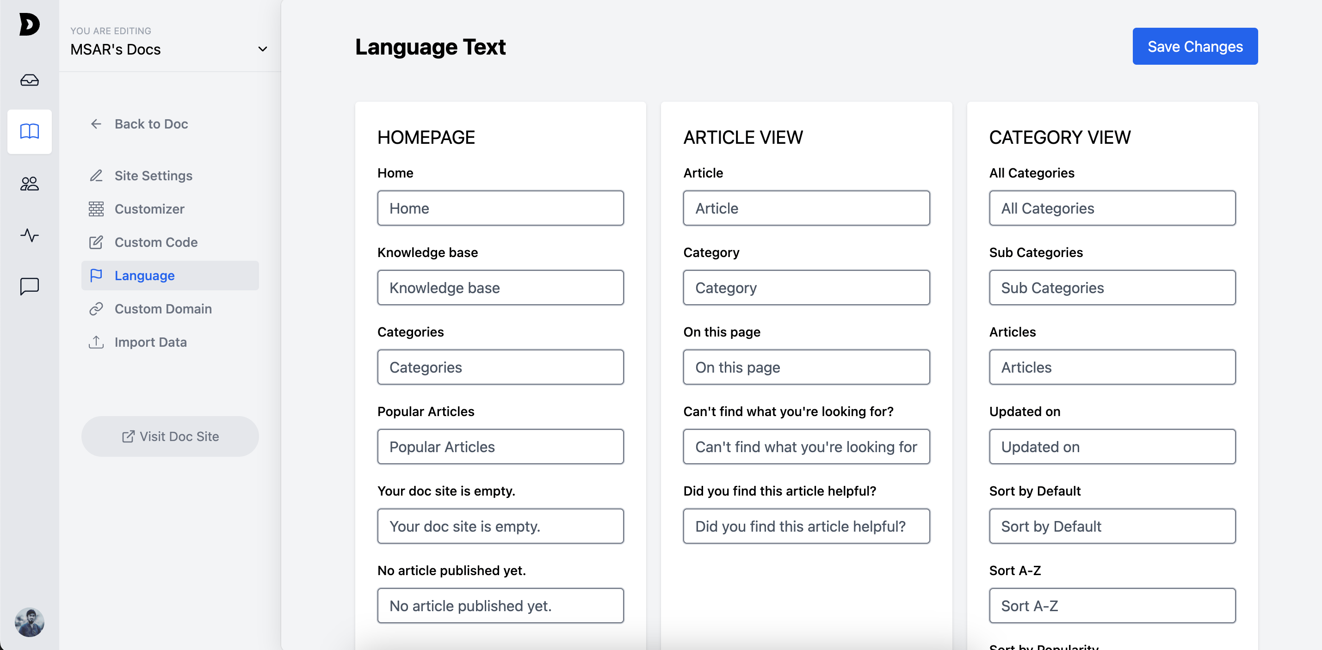Click the Custom Code pencil icon
This screenshot has height=650, width=1322.
pyautogui.click(x=95, y=242)
